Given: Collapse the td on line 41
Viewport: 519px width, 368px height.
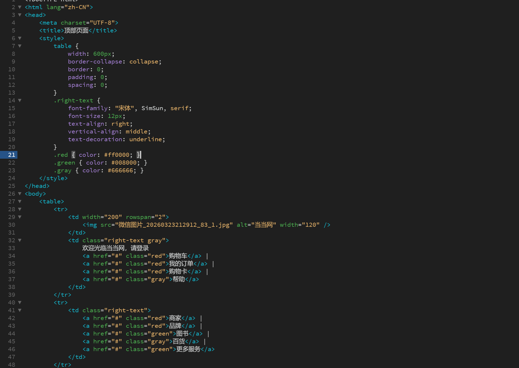Looking at the screenshot, I should [20, 310].
